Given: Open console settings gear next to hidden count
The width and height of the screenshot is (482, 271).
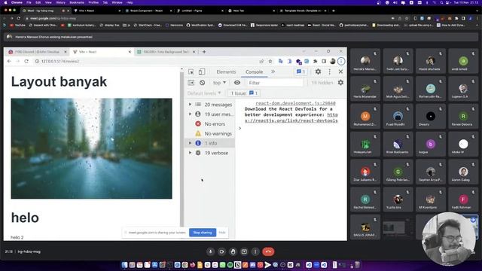Looking at the screenshot, I should click(340, 82).
